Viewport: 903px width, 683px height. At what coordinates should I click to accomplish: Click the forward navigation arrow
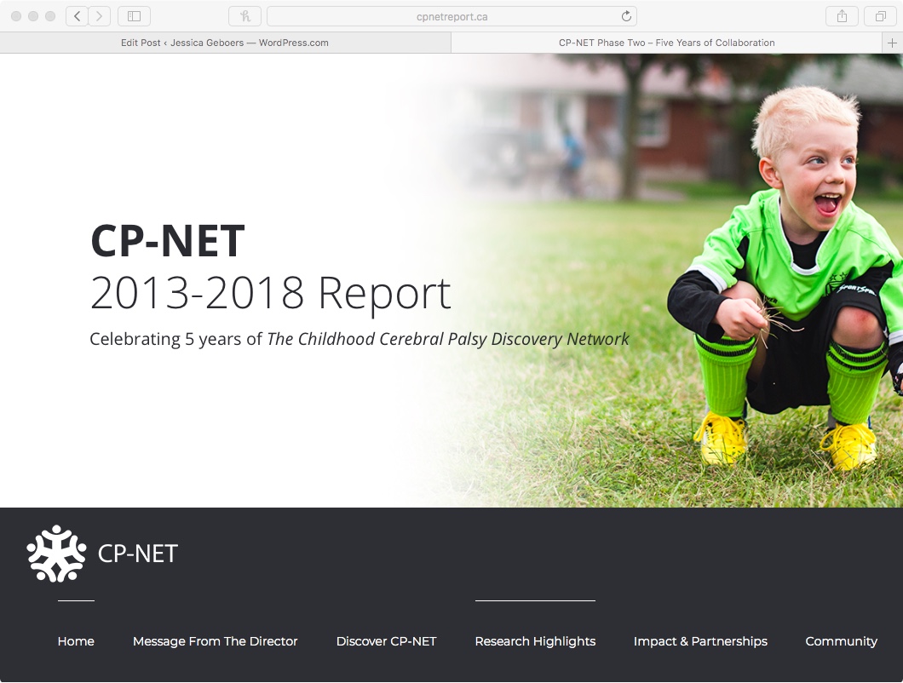(100, 15)
